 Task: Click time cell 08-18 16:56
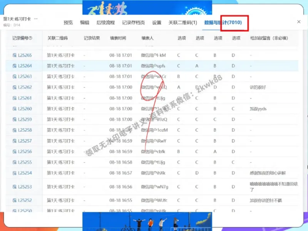(121, 187)
